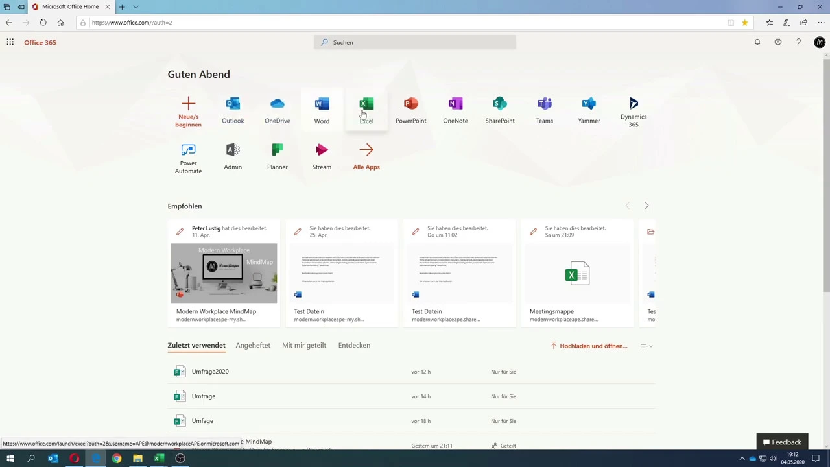Open the Admin center app
Screen dimensions: 830x467
233,157
